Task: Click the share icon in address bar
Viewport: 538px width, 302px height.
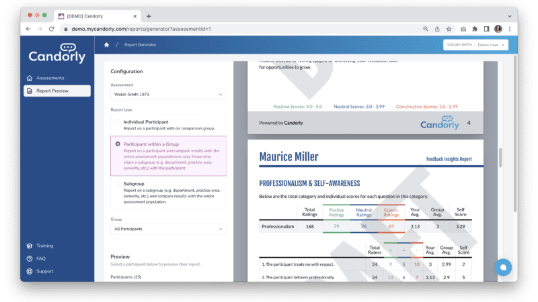Action: point(437,29)
